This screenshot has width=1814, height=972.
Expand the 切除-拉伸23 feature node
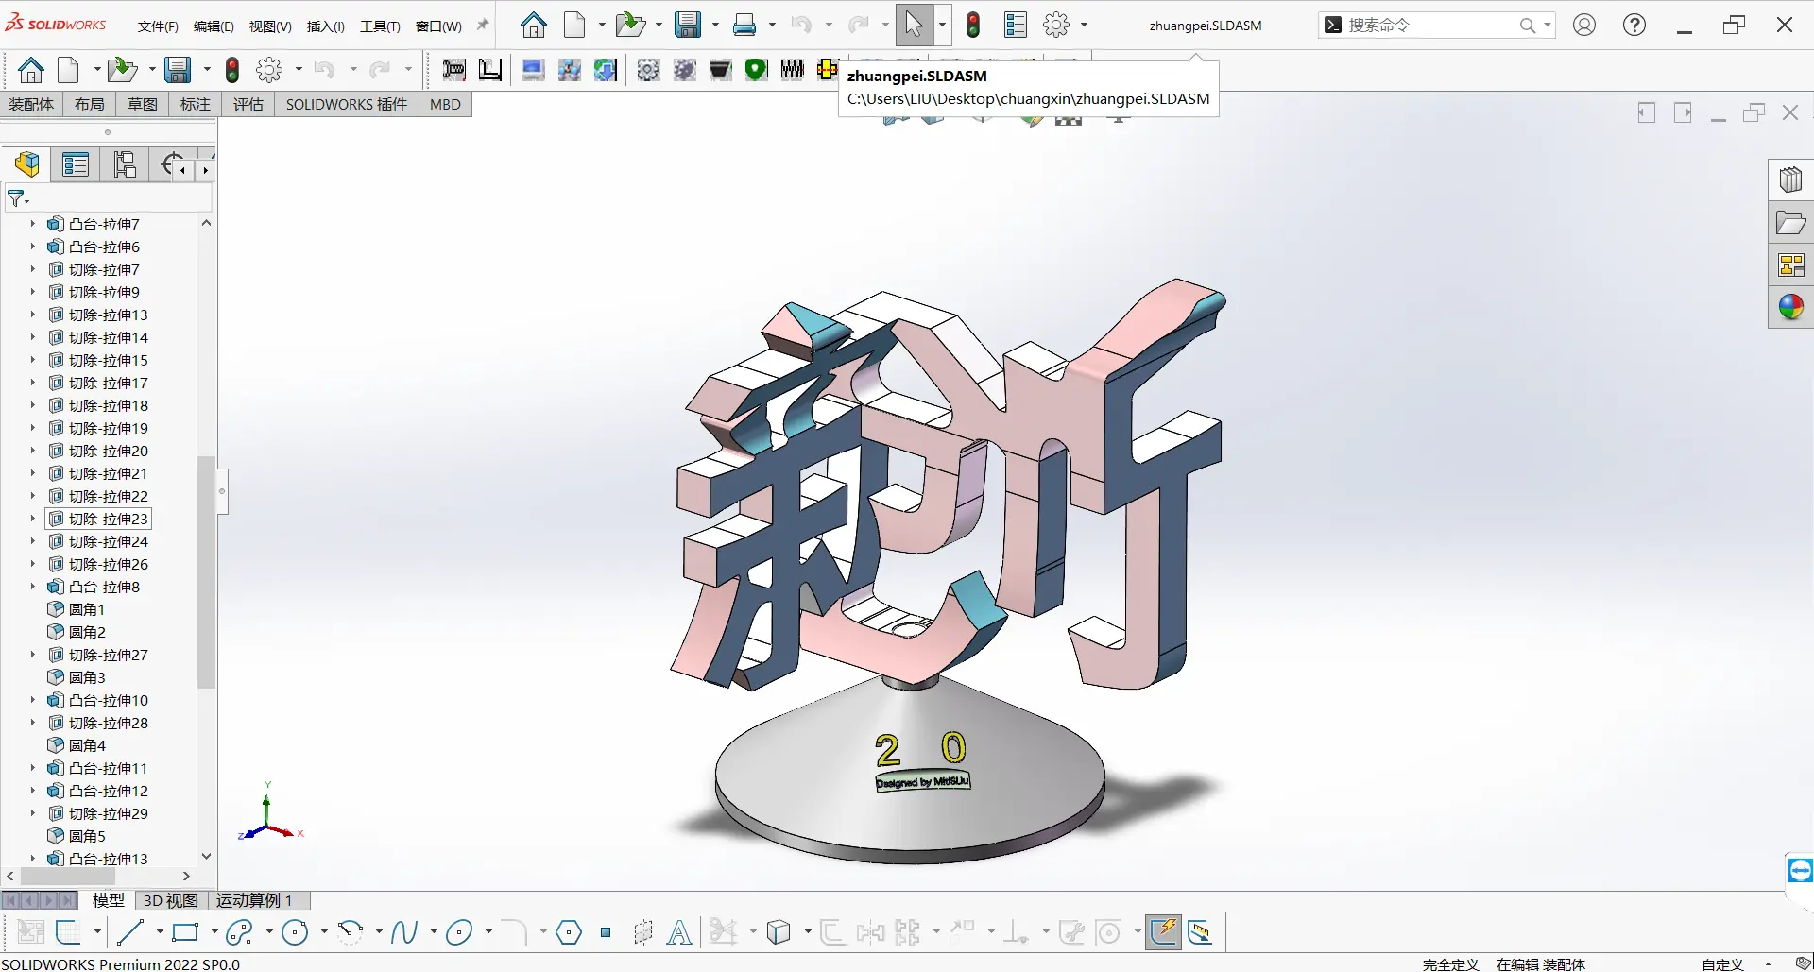tap(32, 519)
